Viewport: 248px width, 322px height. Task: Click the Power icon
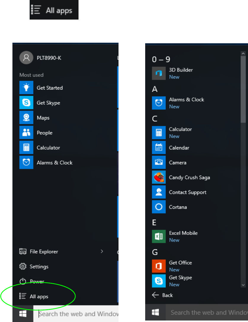(x=23, y=281)
